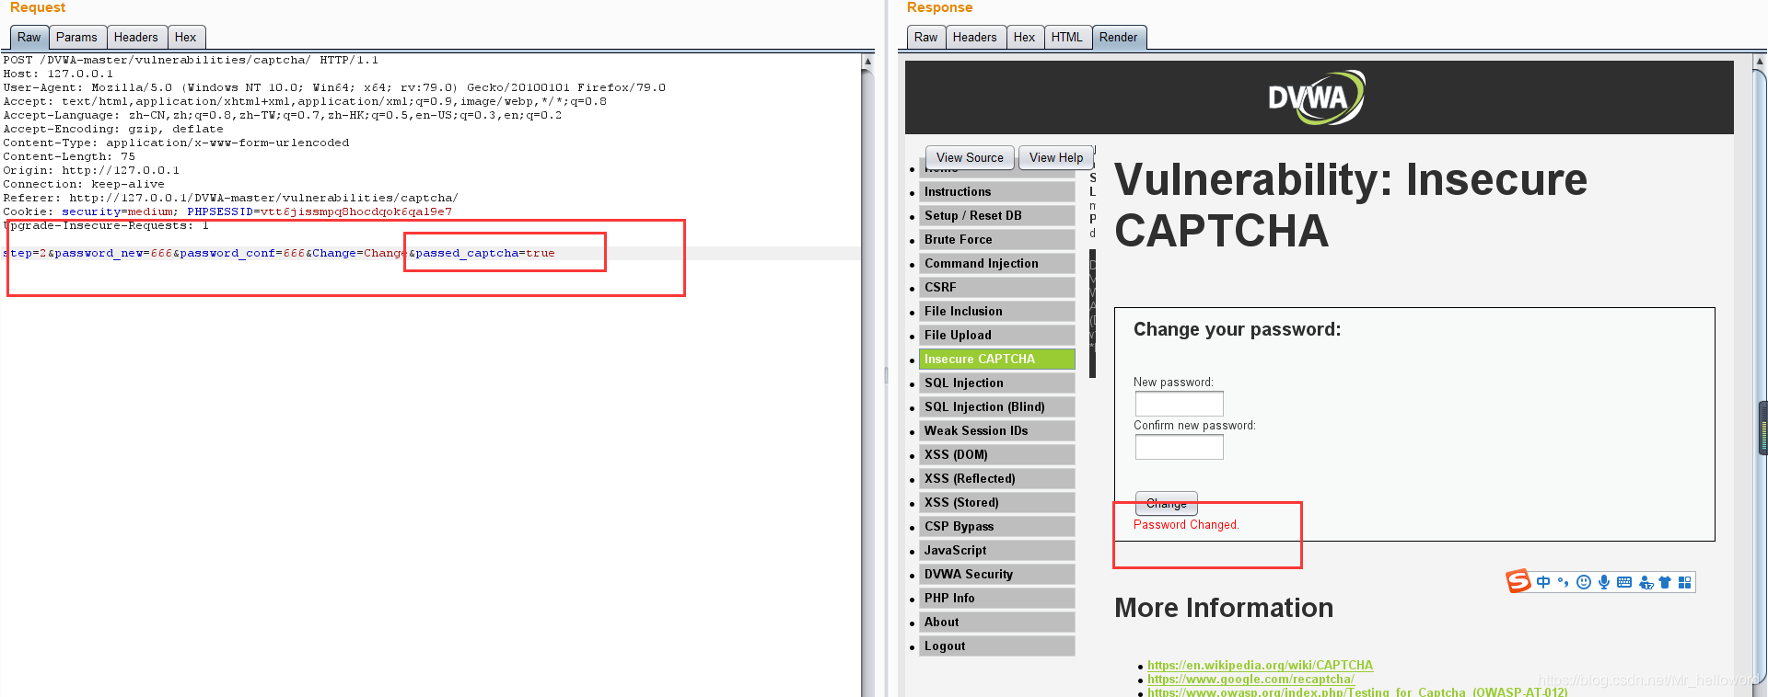
Task: Switch to Request Params tab
Action: [76, 37]
